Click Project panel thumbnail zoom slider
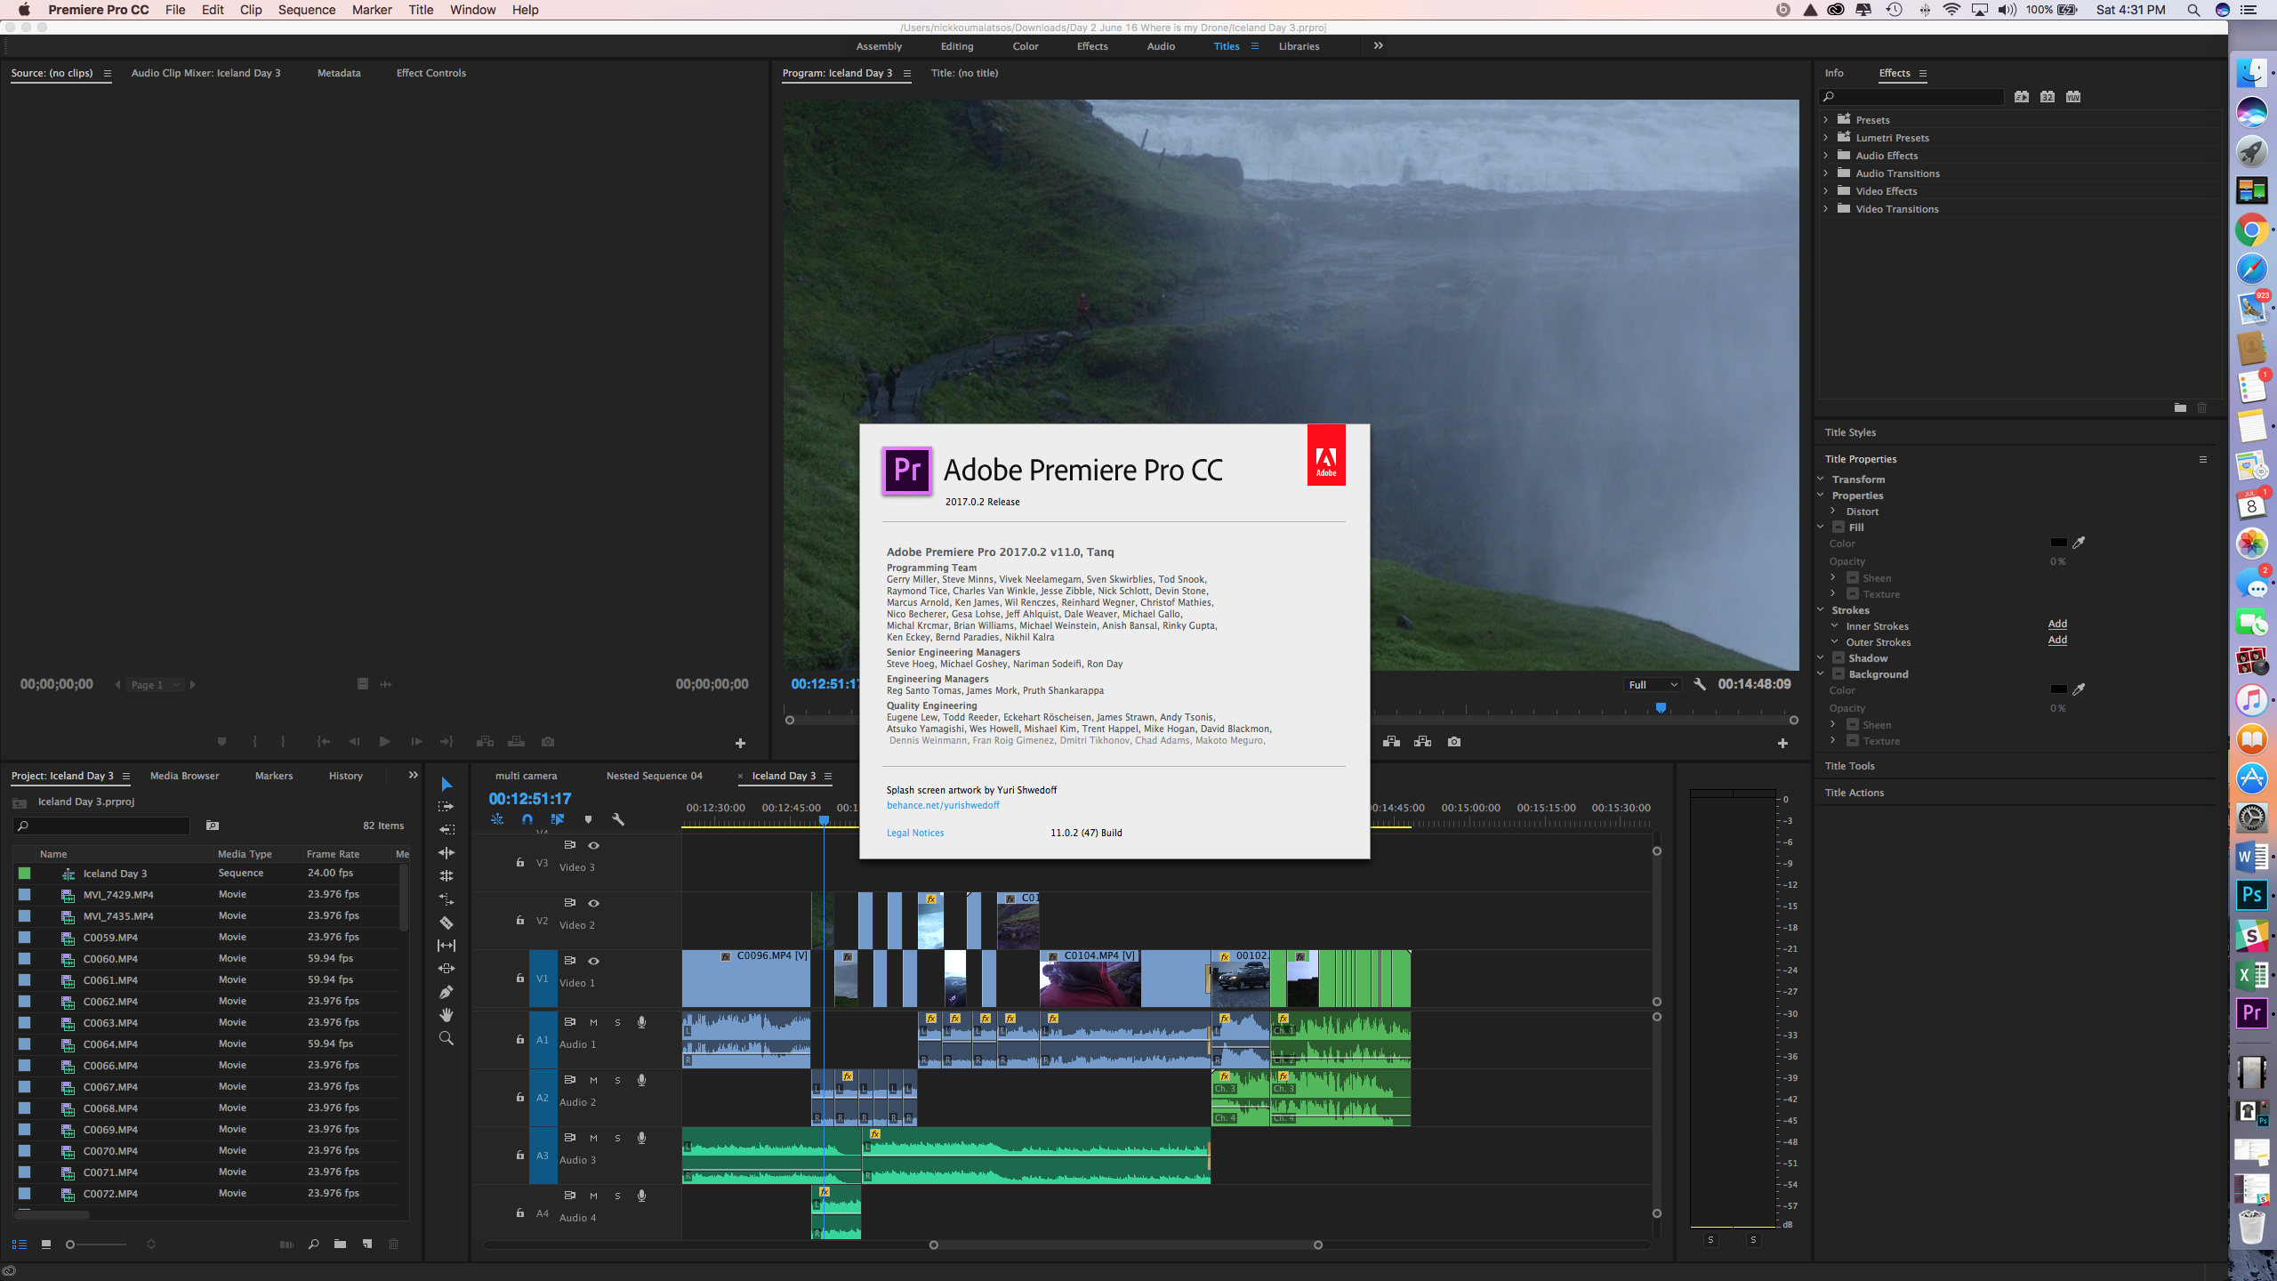Viewport: 2277px width, 1281px height. tap(98, 1245)
